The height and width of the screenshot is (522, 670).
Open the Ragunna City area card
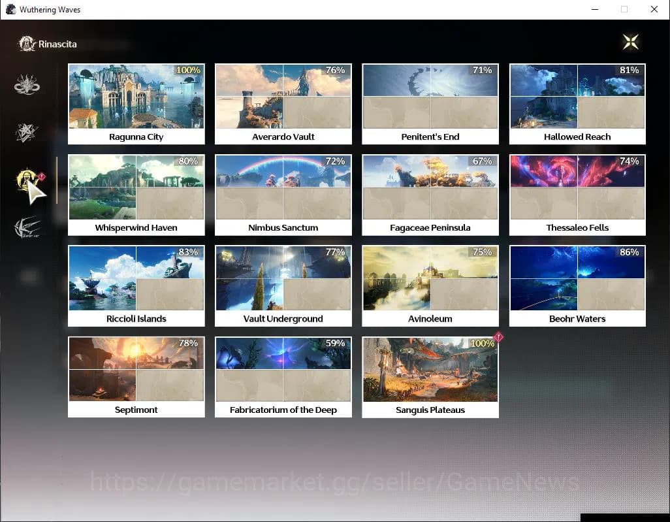136,103
